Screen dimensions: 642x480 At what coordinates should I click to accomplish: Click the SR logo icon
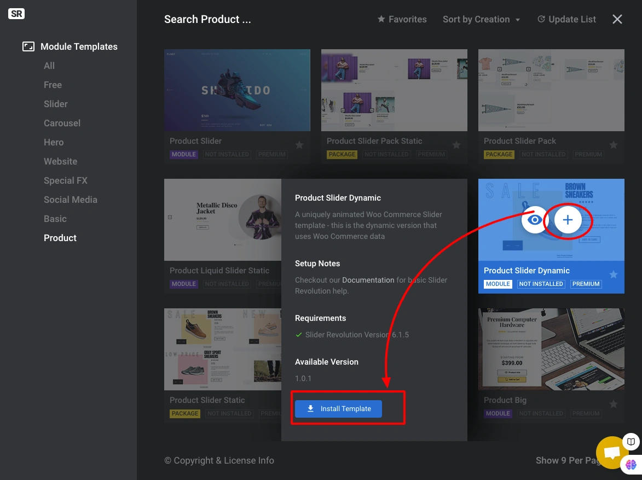coord(16,14)
